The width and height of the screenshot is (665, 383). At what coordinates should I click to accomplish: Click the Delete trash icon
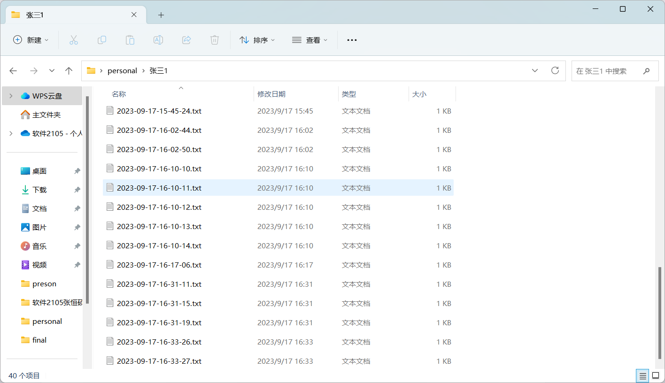tap(215, 40)
